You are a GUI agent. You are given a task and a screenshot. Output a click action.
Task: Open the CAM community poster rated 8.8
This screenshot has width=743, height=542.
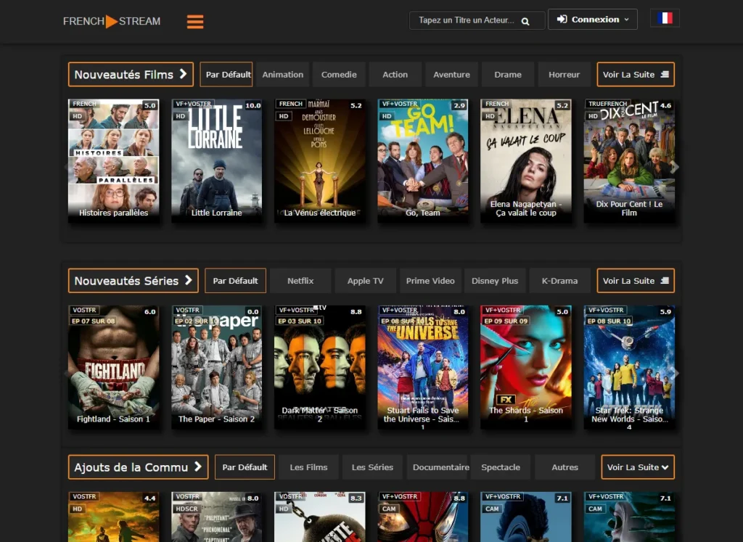[x=423, y=517]
